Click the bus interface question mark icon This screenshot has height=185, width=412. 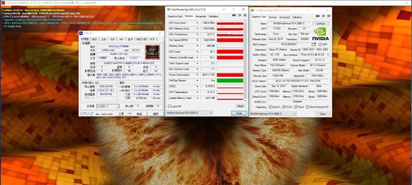click(328, 55)
